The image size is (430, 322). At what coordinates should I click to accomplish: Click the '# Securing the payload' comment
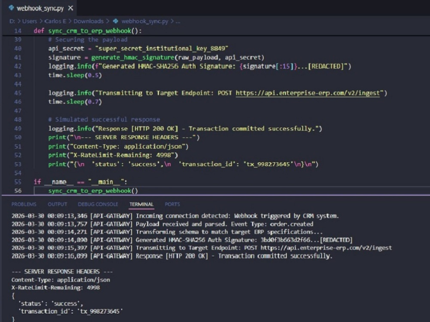coord(88,39)
